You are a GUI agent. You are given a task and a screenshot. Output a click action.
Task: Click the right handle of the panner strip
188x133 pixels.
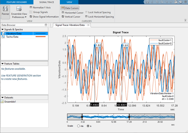click(x=129, y=117)
